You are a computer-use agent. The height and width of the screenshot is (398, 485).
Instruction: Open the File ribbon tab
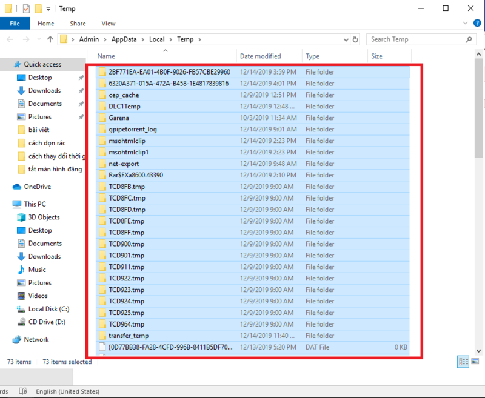(x=15, y=24)
